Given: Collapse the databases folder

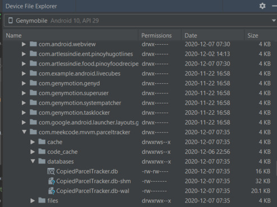Looking at the screenshot, I should pyautogui.click(x=33, y=161).
